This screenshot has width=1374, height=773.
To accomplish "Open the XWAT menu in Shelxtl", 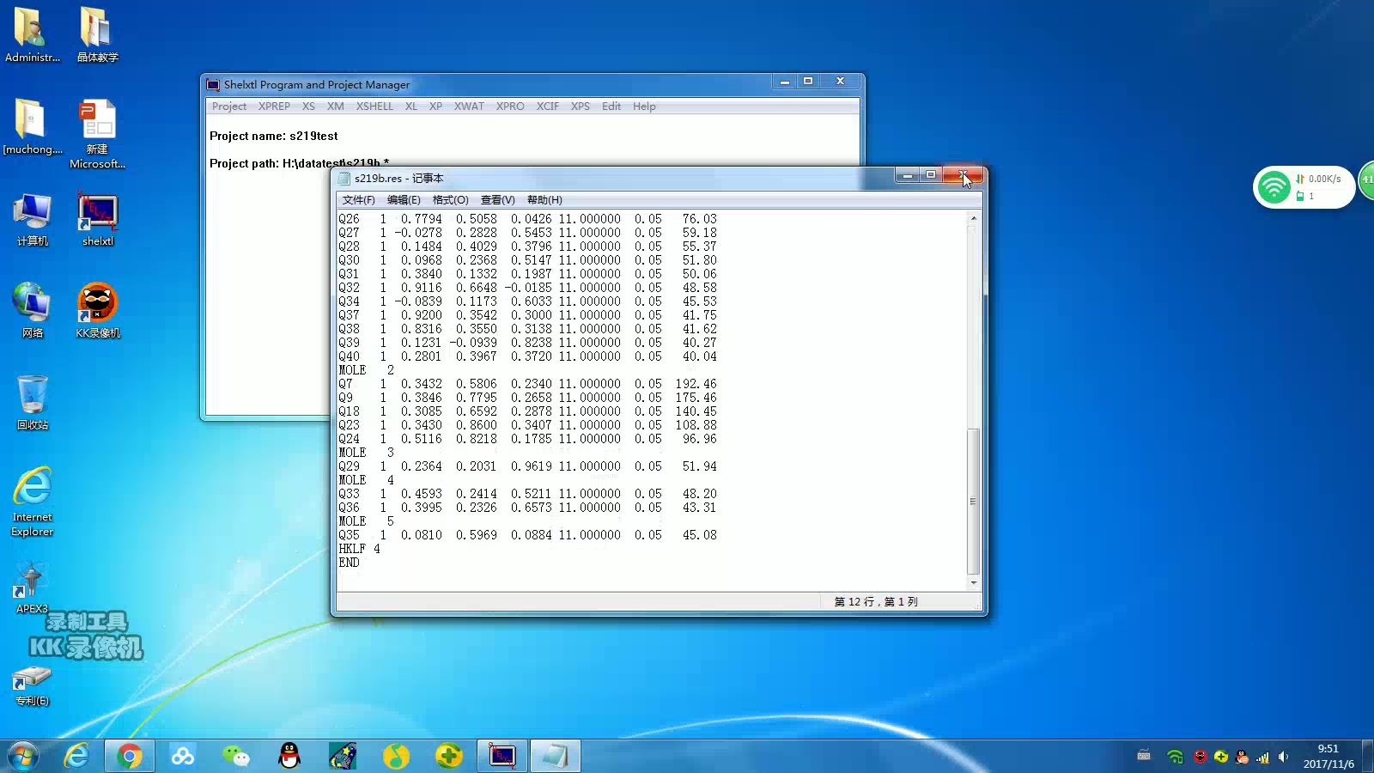I will pos(469,107).
